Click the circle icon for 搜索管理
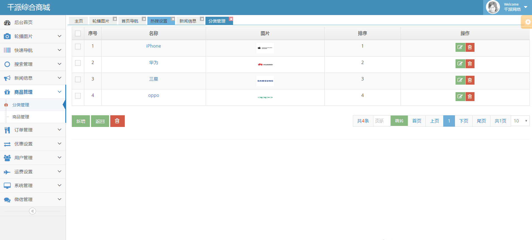The height and width of the screenshot is (240, 532). (x=7, y=64)
